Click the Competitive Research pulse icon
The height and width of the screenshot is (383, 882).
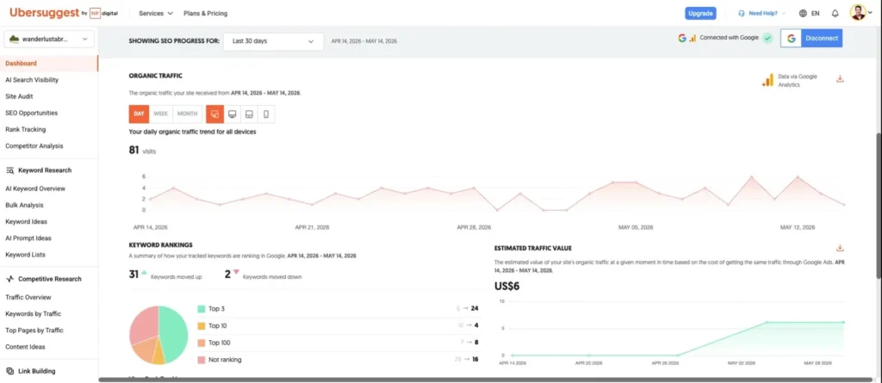tap(10, 279)
